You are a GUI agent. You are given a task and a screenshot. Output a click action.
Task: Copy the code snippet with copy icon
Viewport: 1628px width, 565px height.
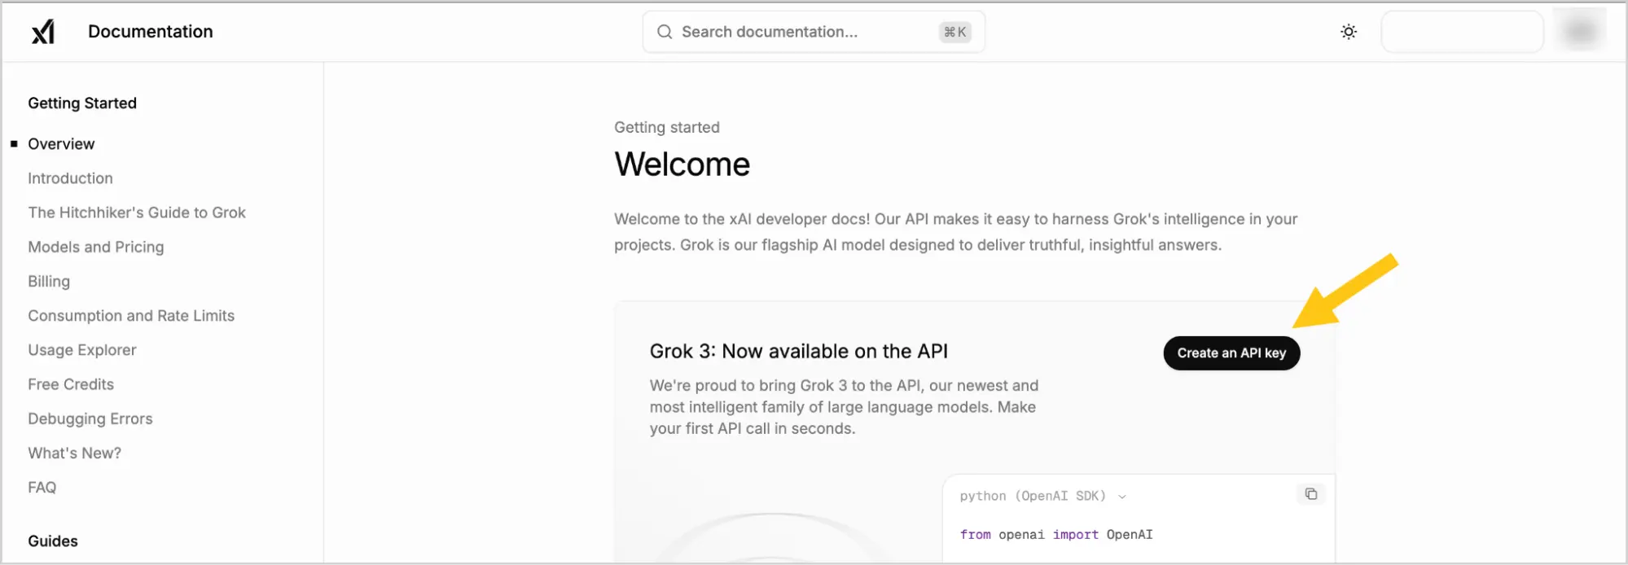click(x=1310, y=494)
